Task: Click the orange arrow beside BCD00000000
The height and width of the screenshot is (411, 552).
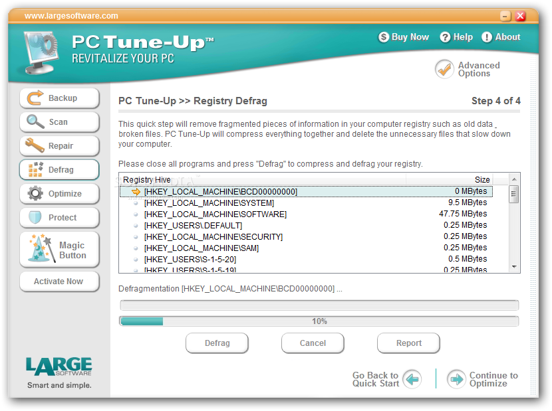Action: click(136, 192)
